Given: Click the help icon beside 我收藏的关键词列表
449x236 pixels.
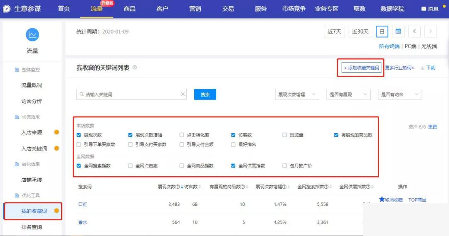Looking at the screenshot, I should pos(134,68).
